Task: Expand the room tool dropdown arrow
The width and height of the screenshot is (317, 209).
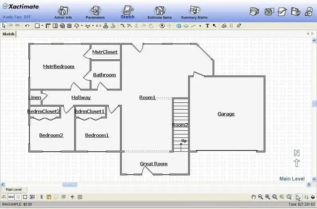Action: coord(42,25)
